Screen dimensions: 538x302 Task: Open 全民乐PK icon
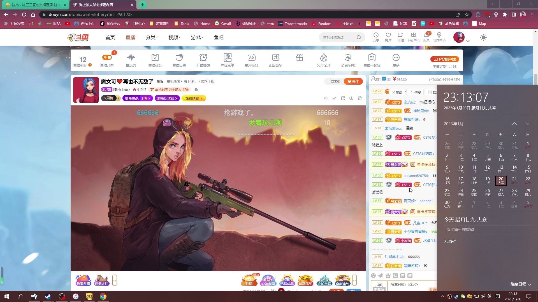click(348, 58)
